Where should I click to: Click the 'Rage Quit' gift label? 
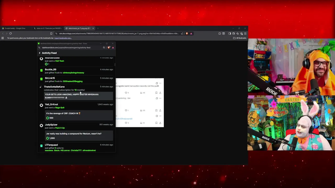pyautogui.click(x=60, y=108)
